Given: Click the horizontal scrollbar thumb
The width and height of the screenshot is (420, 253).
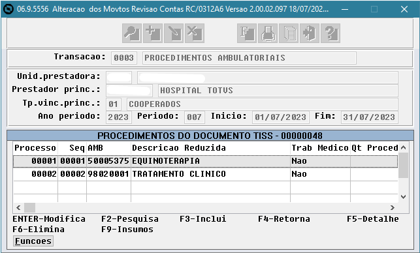Looking at the screenshot, I should [x=30, y=207].
